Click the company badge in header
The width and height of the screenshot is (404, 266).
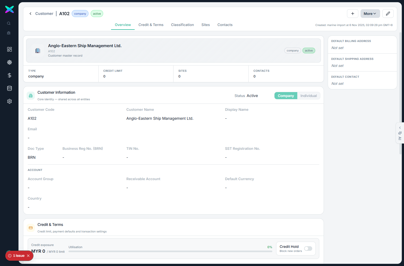pos(80,14)
